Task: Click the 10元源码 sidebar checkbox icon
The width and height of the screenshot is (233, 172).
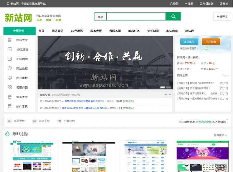Action: (x=10, y=49)
